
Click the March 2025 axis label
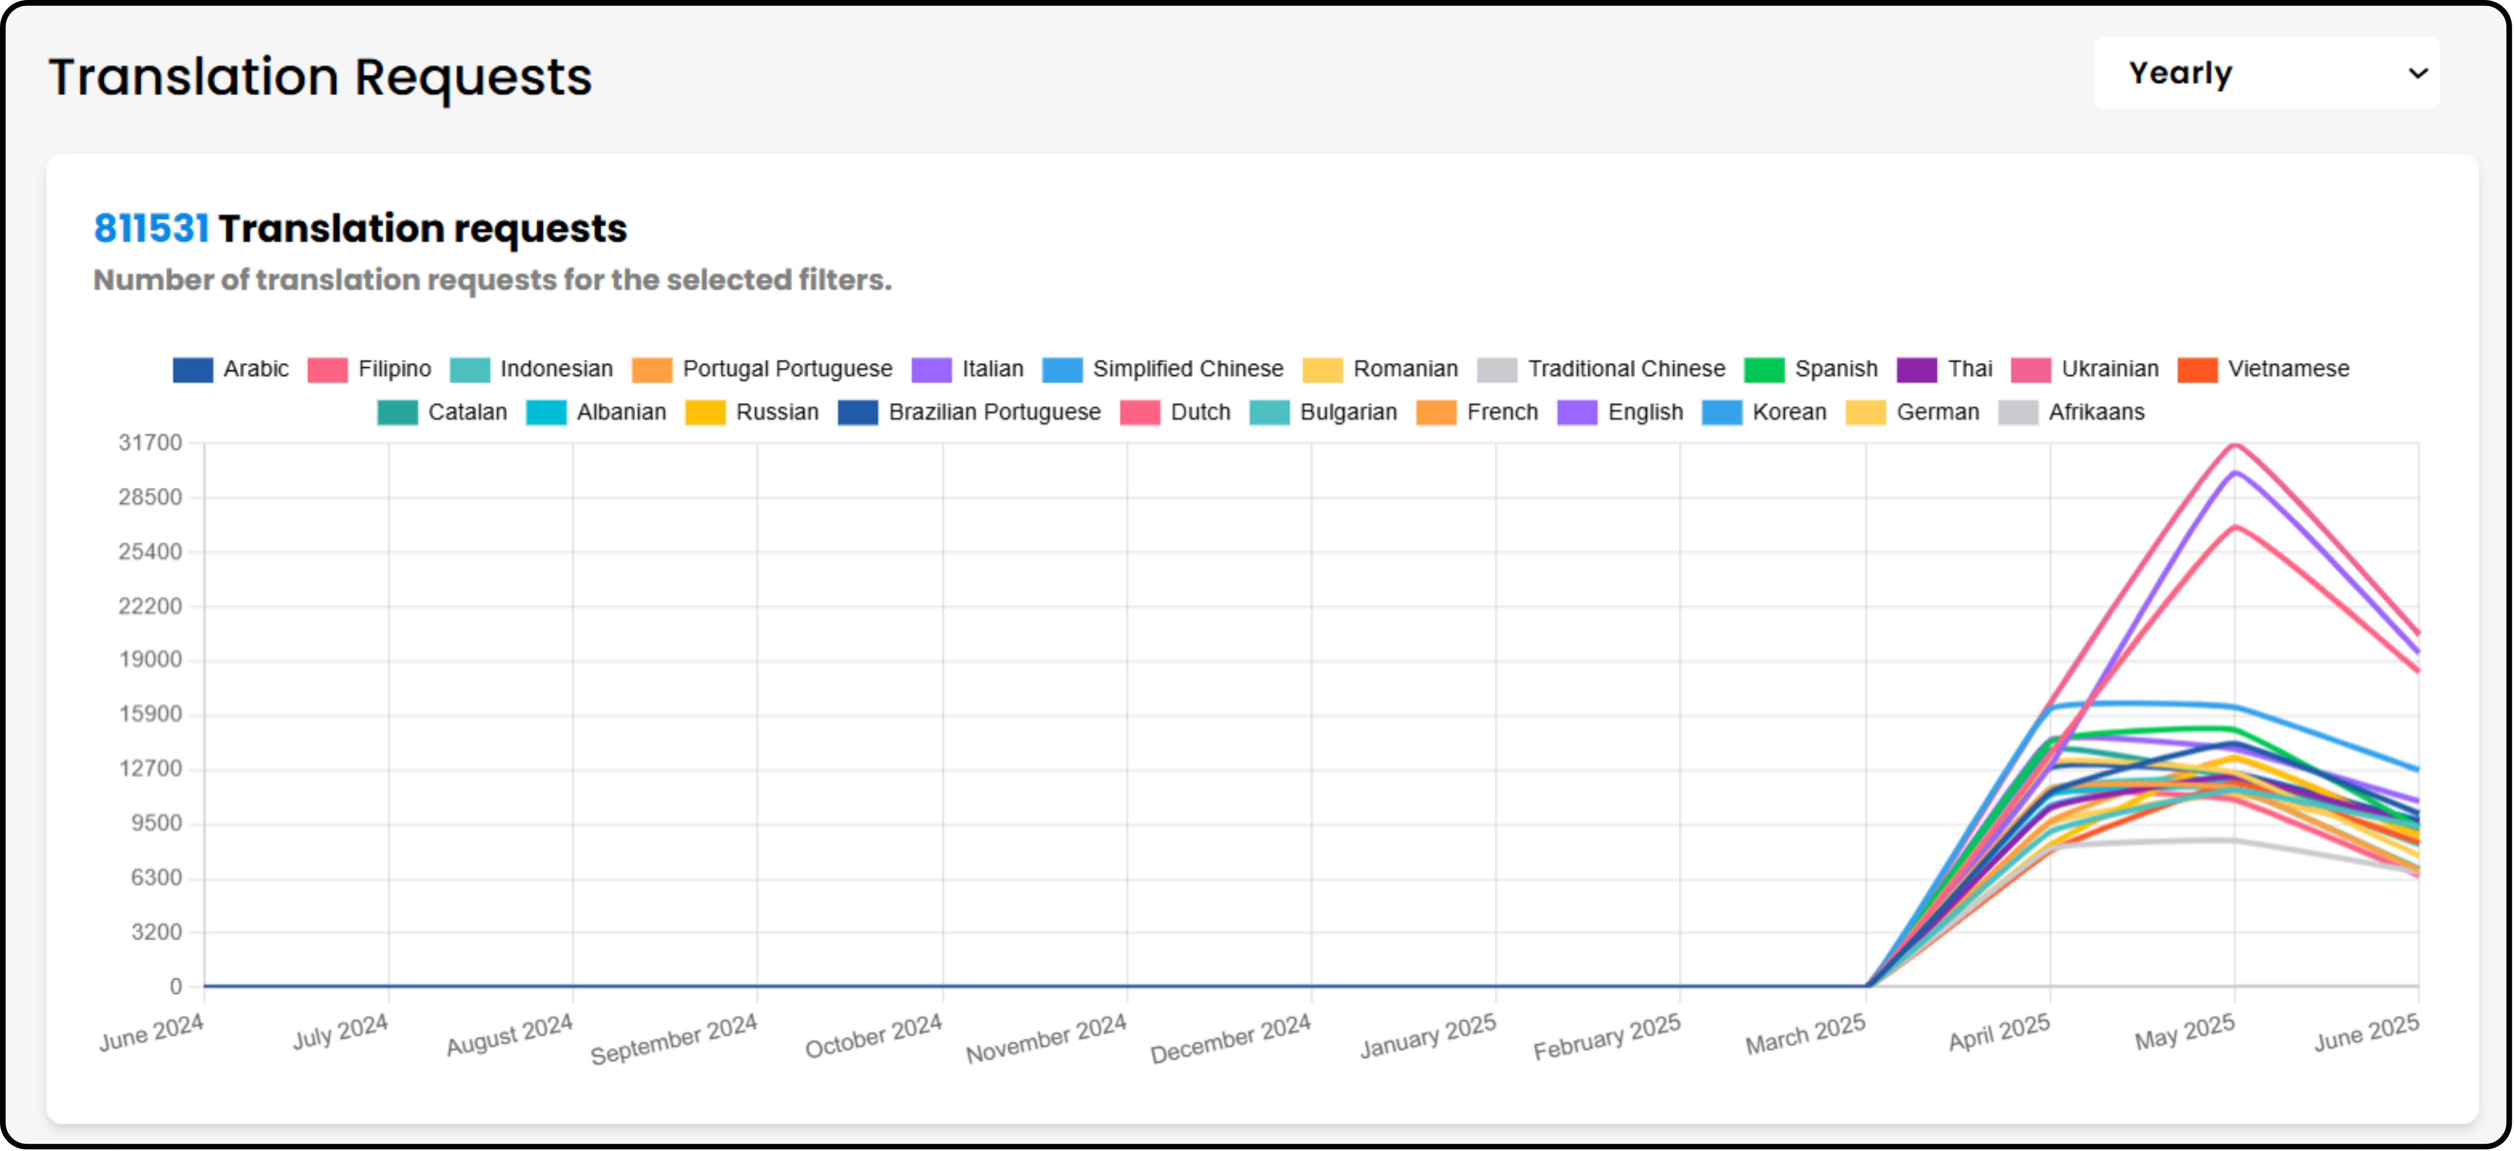(1806, 1034)
